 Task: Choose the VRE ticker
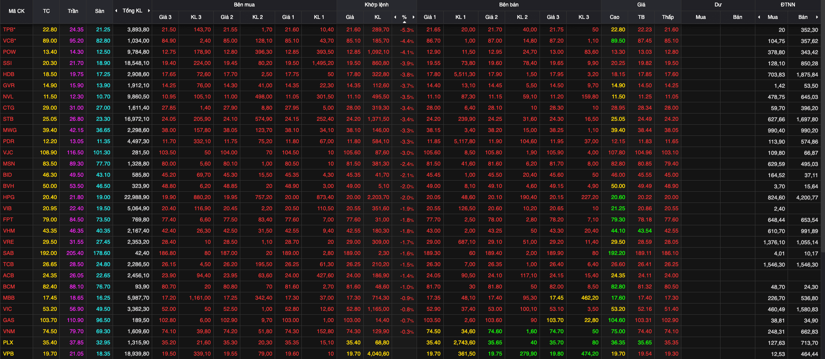point(8,242)
